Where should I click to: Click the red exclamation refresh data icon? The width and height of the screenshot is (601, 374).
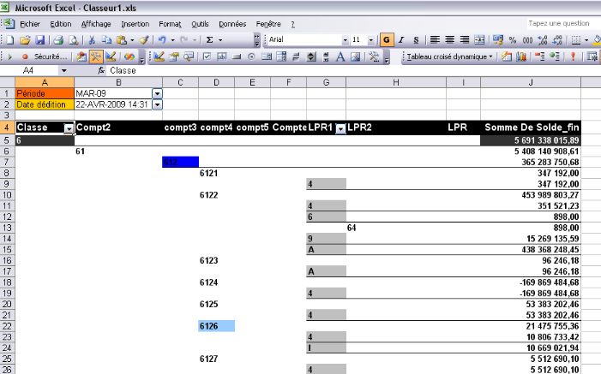(x=572, y=56)
